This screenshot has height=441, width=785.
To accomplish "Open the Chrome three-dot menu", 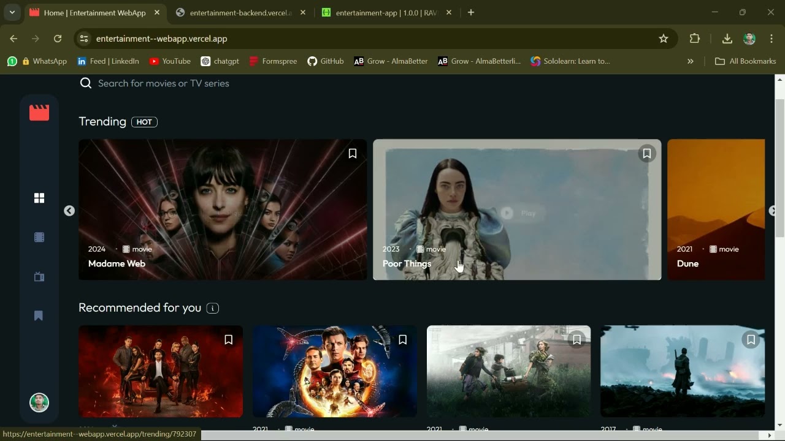I will coord(772,39).
